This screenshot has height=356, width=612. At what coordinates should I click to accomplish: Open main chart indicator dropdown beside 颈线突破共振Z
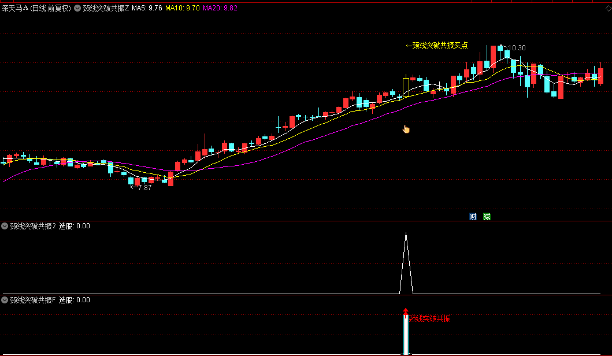click(x=77, y=8)
